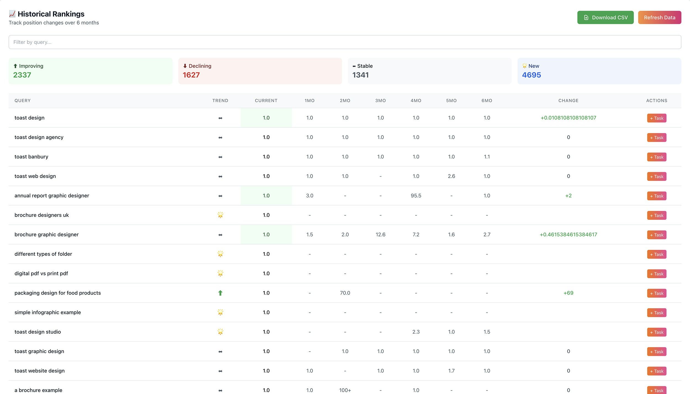The height and width of the screenshot is (394, 690).
Task: Click the download icon inside Download CSV button
Action: 586,17
